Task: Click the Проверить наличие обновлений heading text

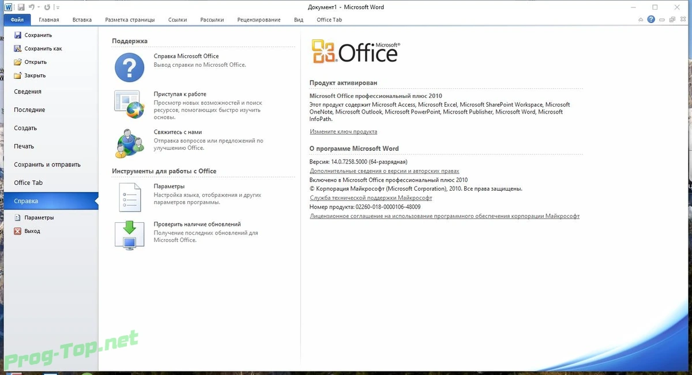Action: click(x=197, y=224)
